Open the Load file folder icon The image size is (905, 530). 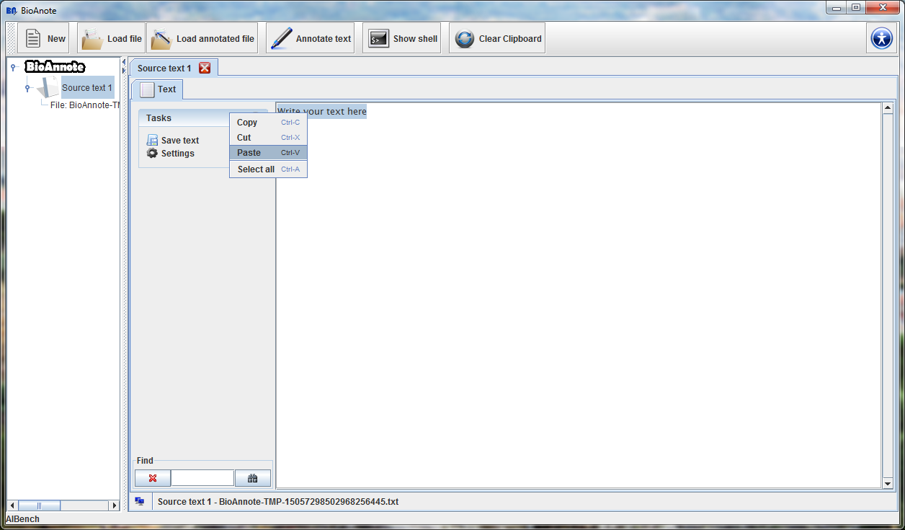coord(92,39)
